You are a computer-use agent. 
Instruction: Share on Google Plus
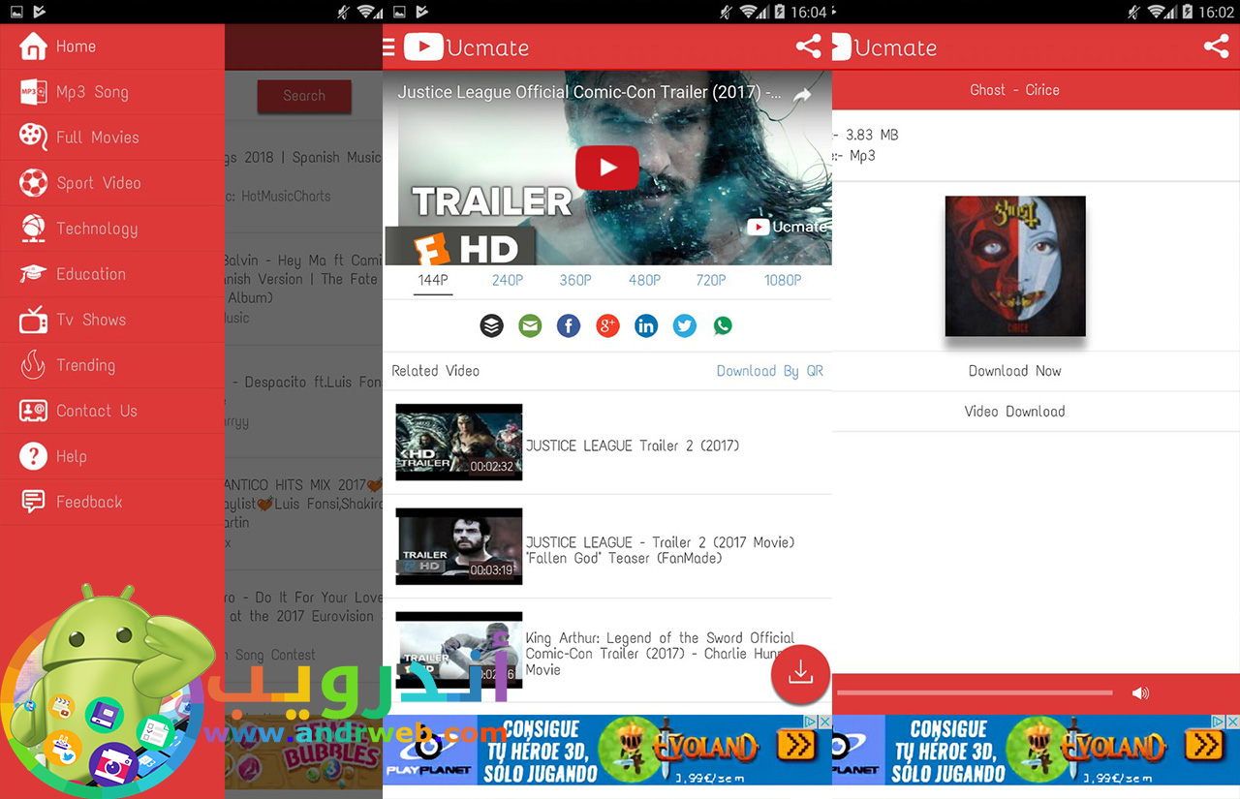[607, 325]
